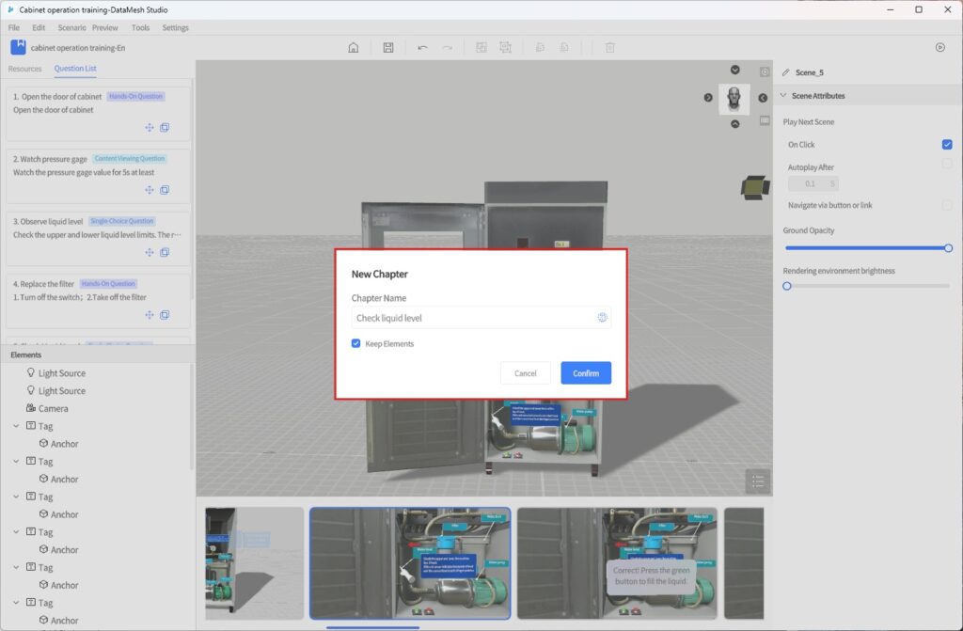963x631 pixels.
Task: Click the move icon on question 1 card
Action: [149, 128]
